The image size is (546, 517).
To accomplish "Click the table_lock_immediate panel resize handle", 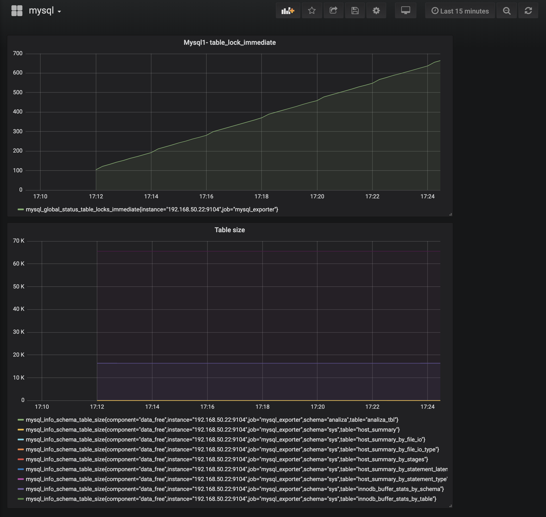I will [x=450, y=214].
